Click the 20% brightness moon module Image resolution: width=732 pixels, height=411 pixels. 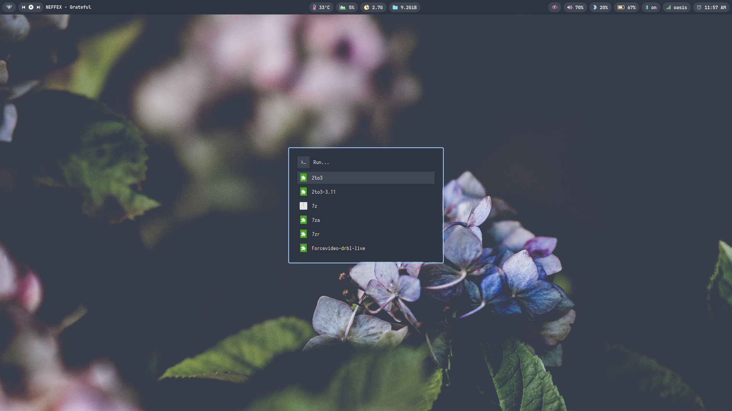(600, 7)
